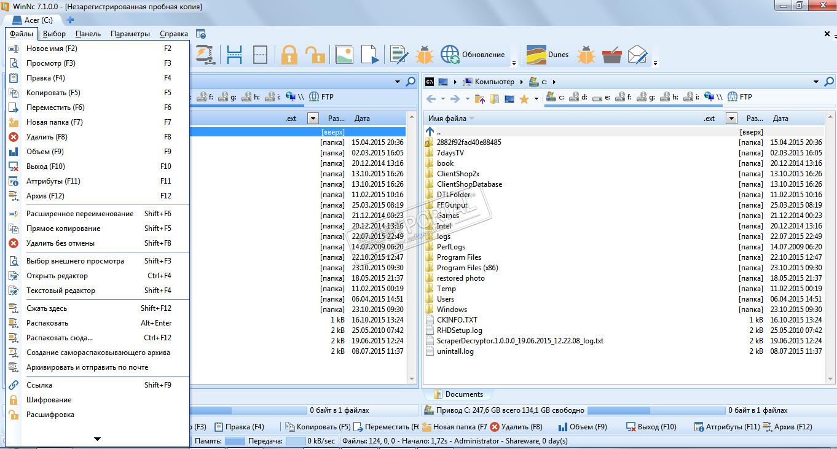Screen dimensions: 837x449
Task: Select drive c: in right panel drive bar
Action: 555,97
